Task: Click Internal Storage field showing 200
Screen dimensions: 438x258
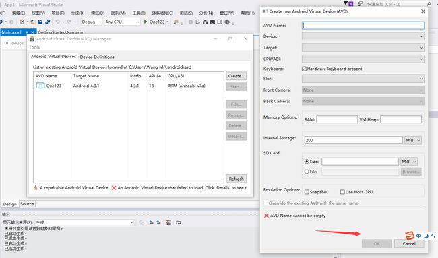Action: click(353, 140)
